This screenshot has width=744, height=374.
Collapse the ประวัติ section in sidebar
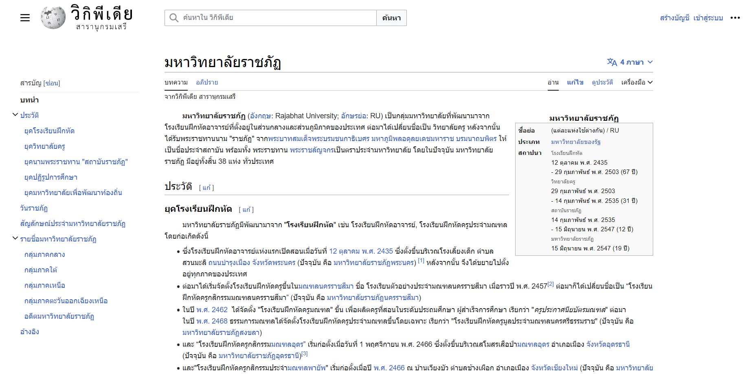click(x=15, y=115)
